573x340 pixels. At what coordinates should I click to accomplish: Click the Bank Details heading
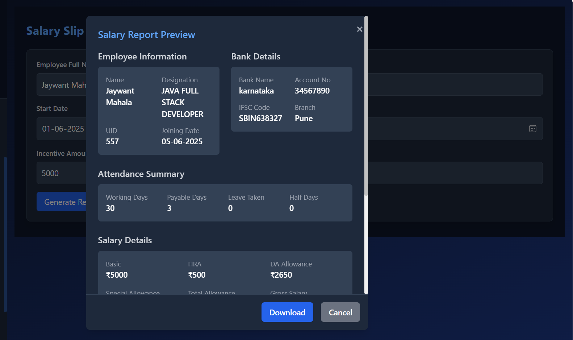point(256,57)
